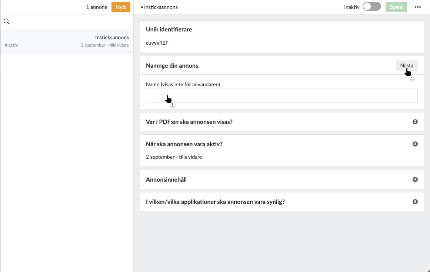Click the green Spara button
The height and width of the screenshot is (272, 430).
click(396, 7)
